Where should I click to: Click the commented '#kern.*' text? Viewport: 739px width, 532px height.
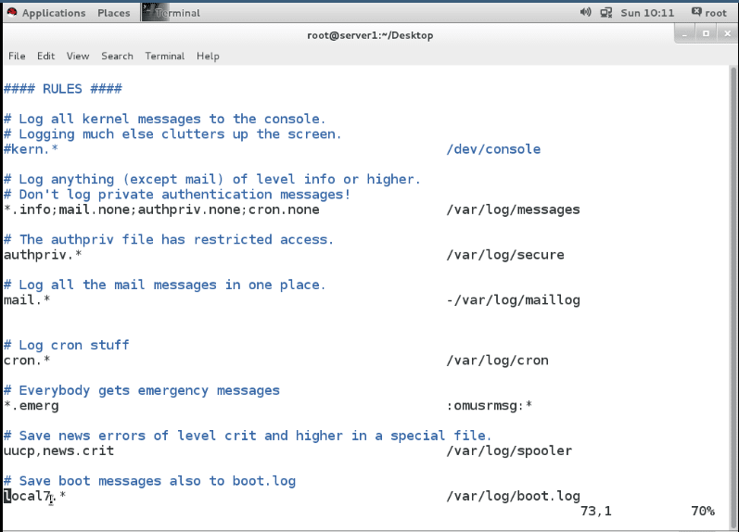(x=31, y=149)
